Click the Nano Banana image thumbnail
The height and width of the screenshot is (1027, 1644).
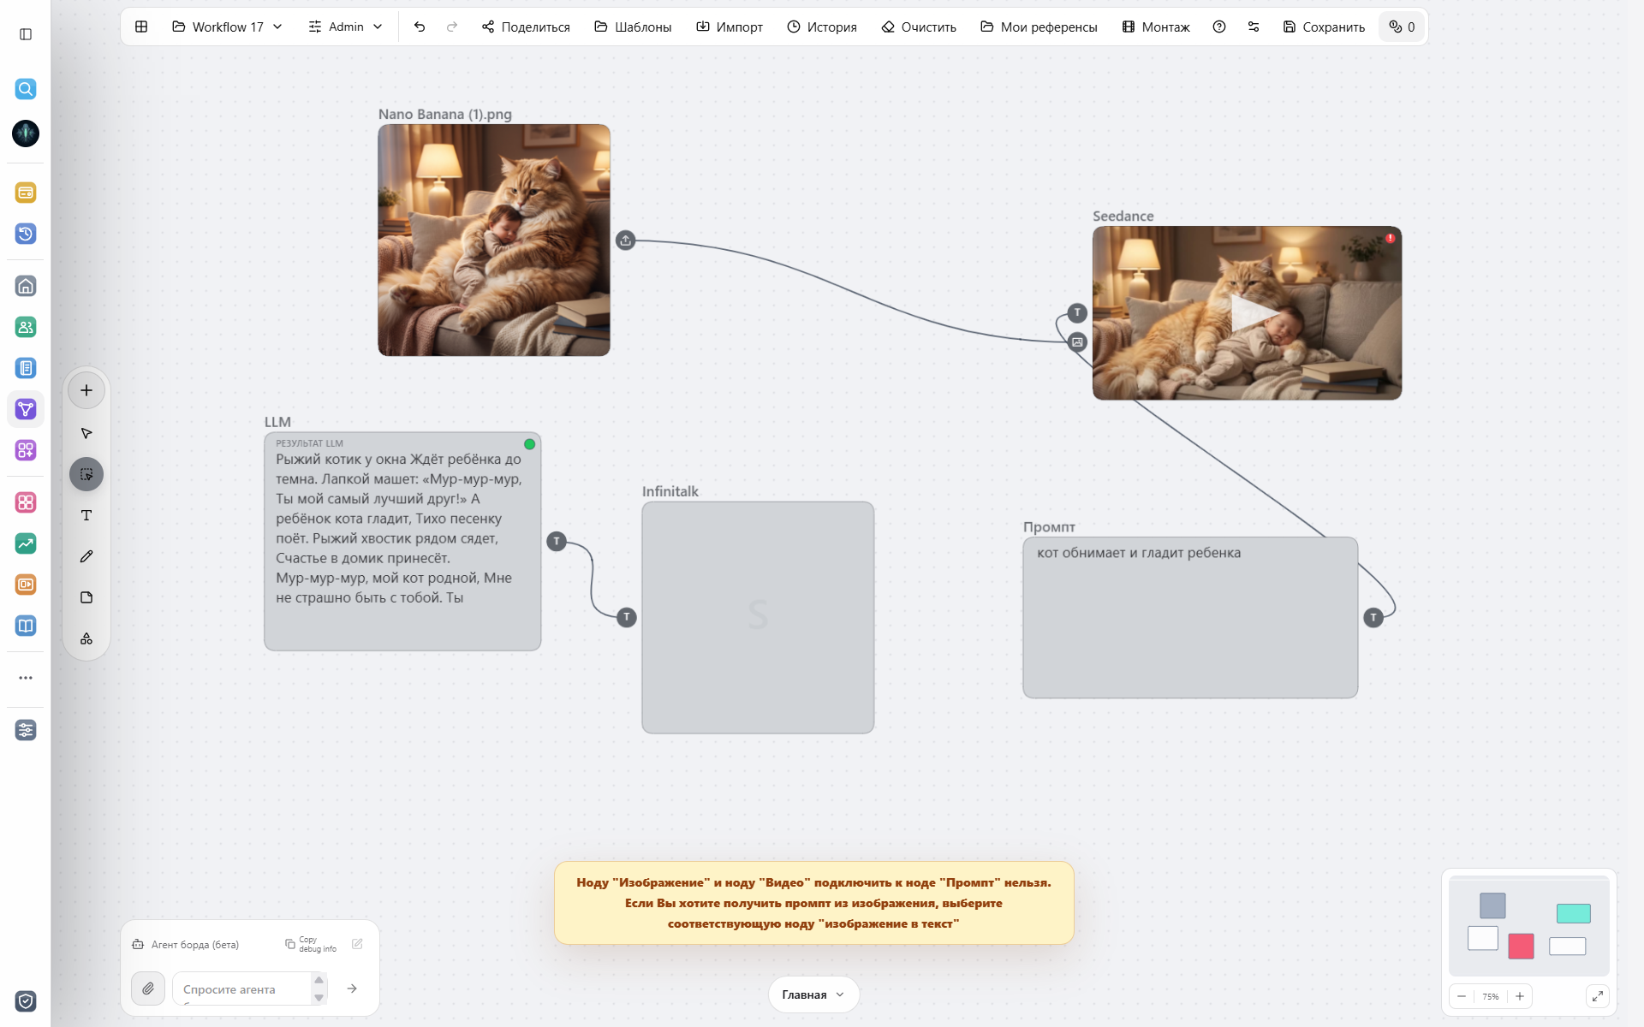click(494, 240)
